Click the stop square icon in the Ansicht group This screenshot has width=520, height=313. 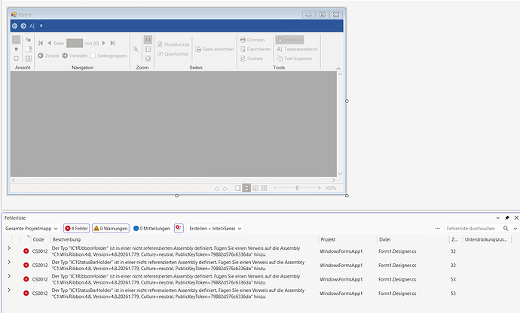point(17,49)
